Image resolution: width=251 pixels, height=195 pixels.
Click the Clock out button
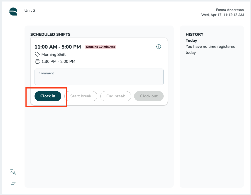[149, 96]
